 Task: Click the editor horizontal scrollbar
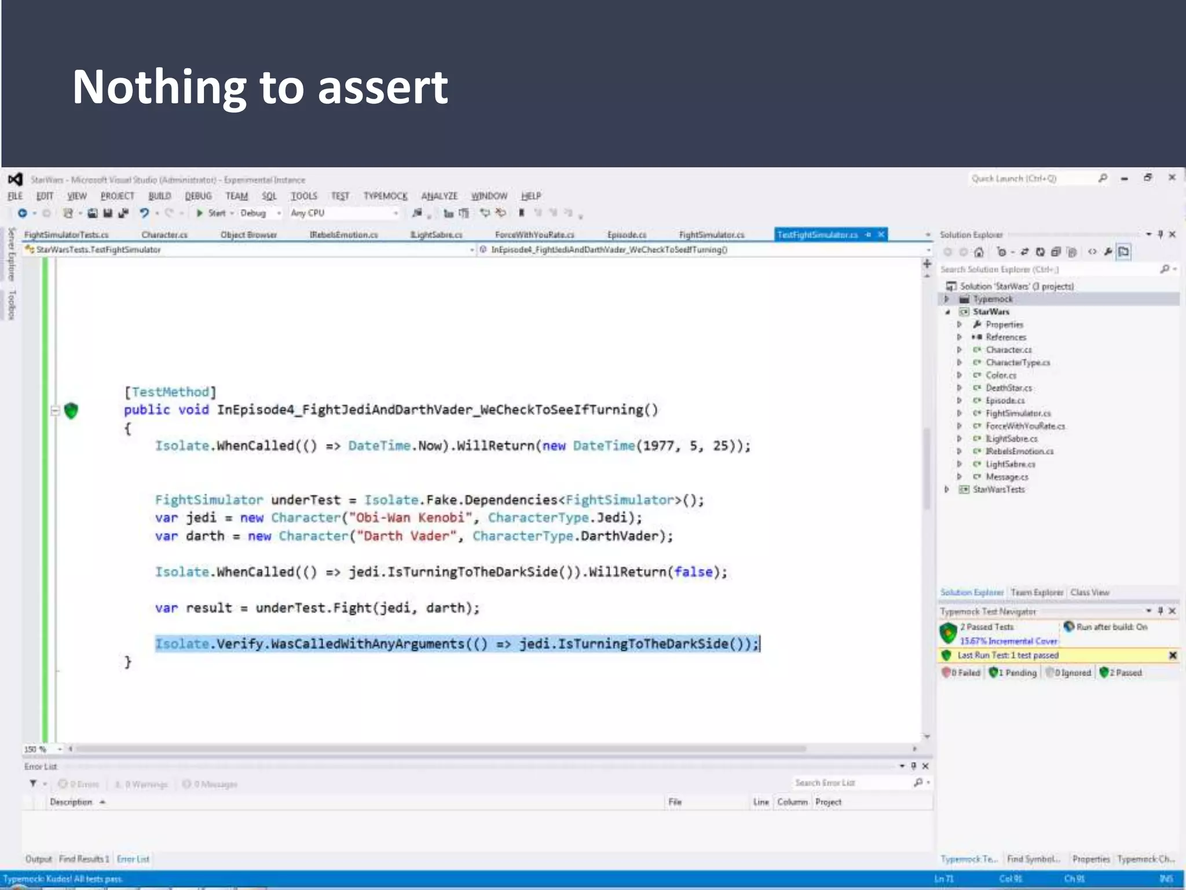(x=440, y=749)
